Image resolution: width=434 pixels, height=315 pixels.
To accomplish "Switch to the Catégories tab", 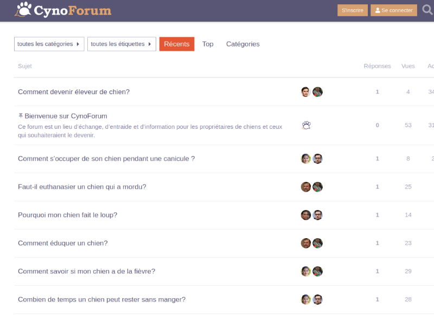I will [x=242, y=44].
